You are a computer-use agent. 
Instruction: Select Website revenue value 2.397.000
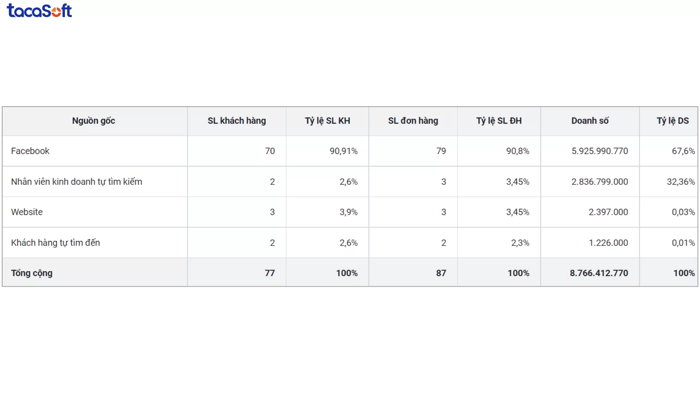(608, 212)
